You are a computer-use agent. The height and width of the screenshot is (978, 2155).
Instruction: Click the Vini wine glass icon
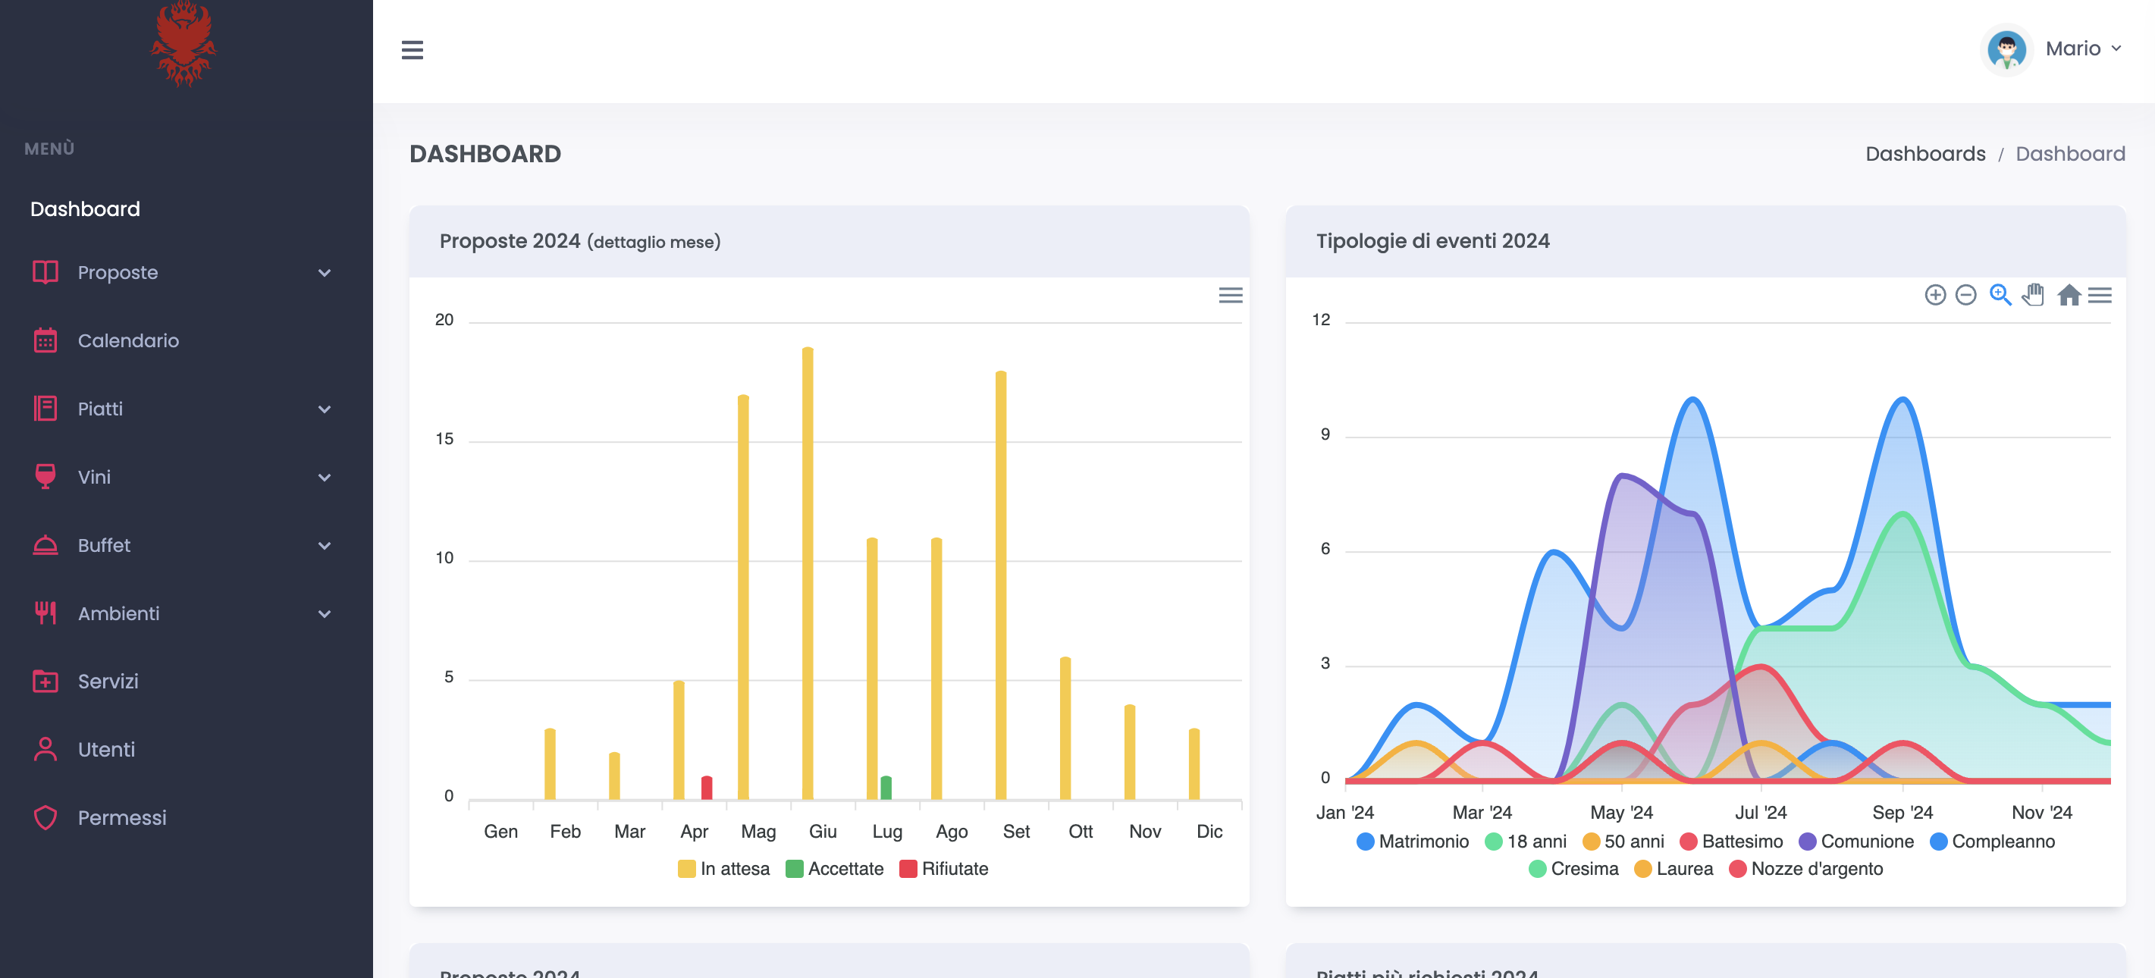tap(45, 477)
